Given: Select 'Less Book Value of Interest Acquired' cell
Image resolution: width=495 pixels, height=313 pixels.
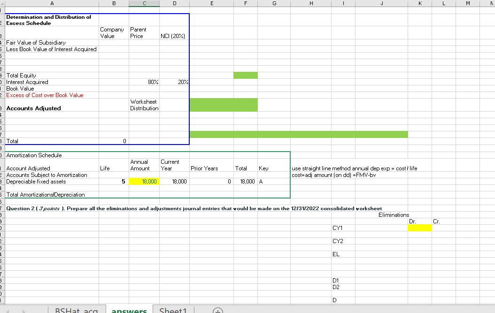Looking at the screenshot, I should click(x=52, y=49).
